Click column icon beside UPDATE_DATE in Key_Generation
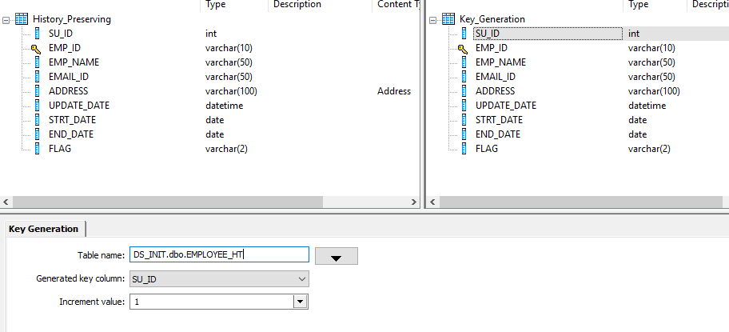The height and width of the screenshot is (332, 729). point(464,106)
